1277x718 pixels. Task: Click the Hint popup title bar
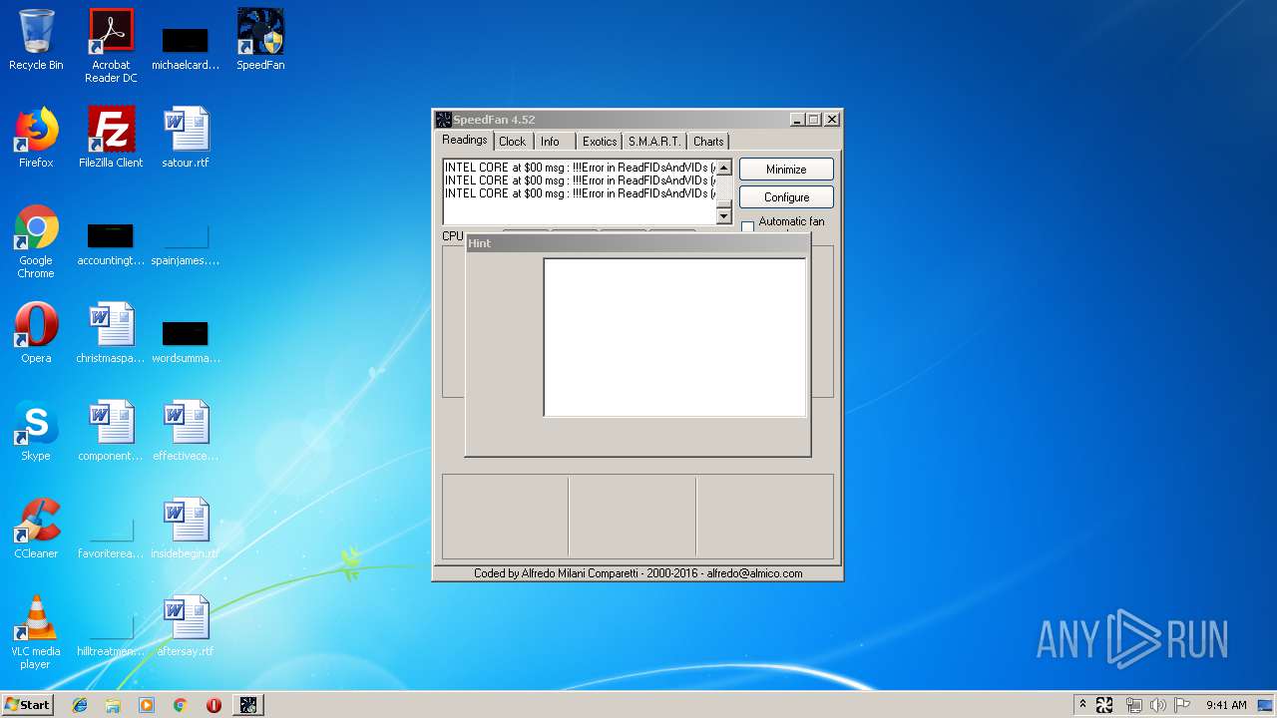(x=638, y=243)
